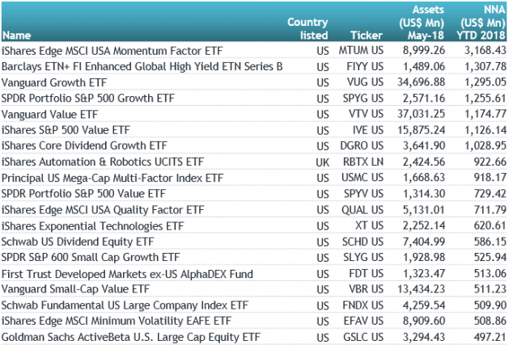This screenshot has height=349, width=509.
Task: Select iShares Edge MSCI USA Momentum Factor ETF
Action: 110,51
